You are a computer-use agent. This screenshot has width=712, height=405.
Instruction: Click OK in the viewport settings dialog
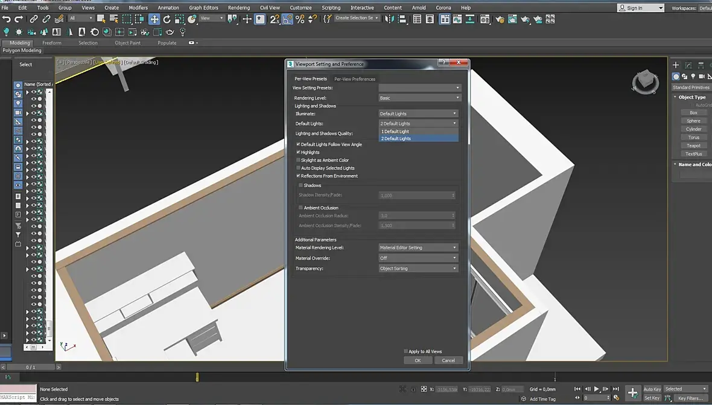click(418, 360)
